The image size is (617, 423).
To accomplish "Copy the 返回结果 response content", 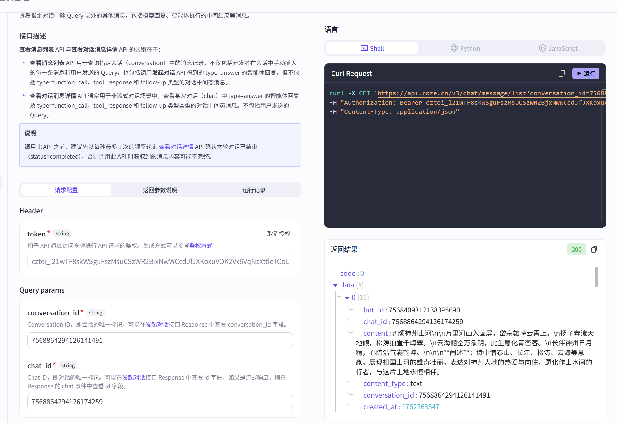I will [594, 249].
